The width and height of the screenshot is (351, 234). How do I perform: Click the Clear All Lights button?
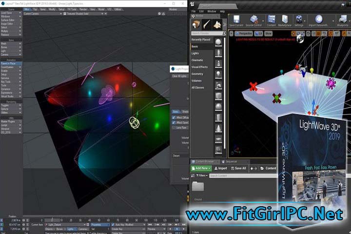[178, 76]
